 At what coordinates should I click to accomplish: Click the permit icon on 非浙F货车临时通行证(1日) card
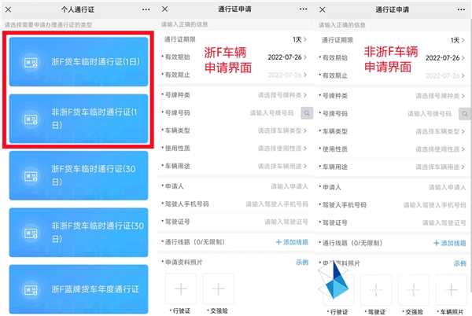coord(31,119)
